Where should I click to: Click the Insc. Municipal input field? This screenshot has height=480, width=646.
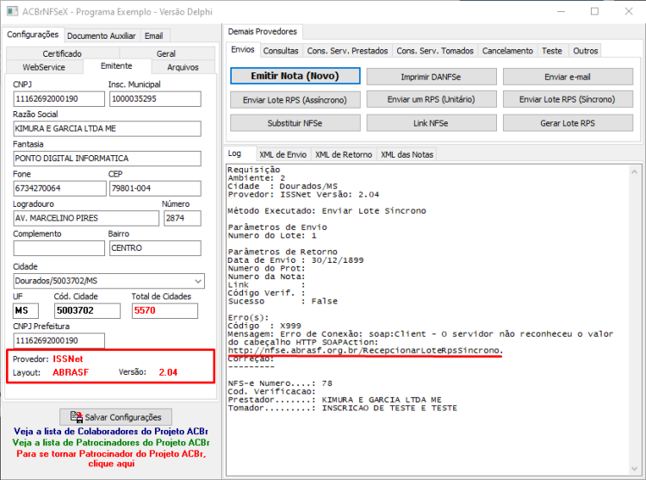(155, 99)
